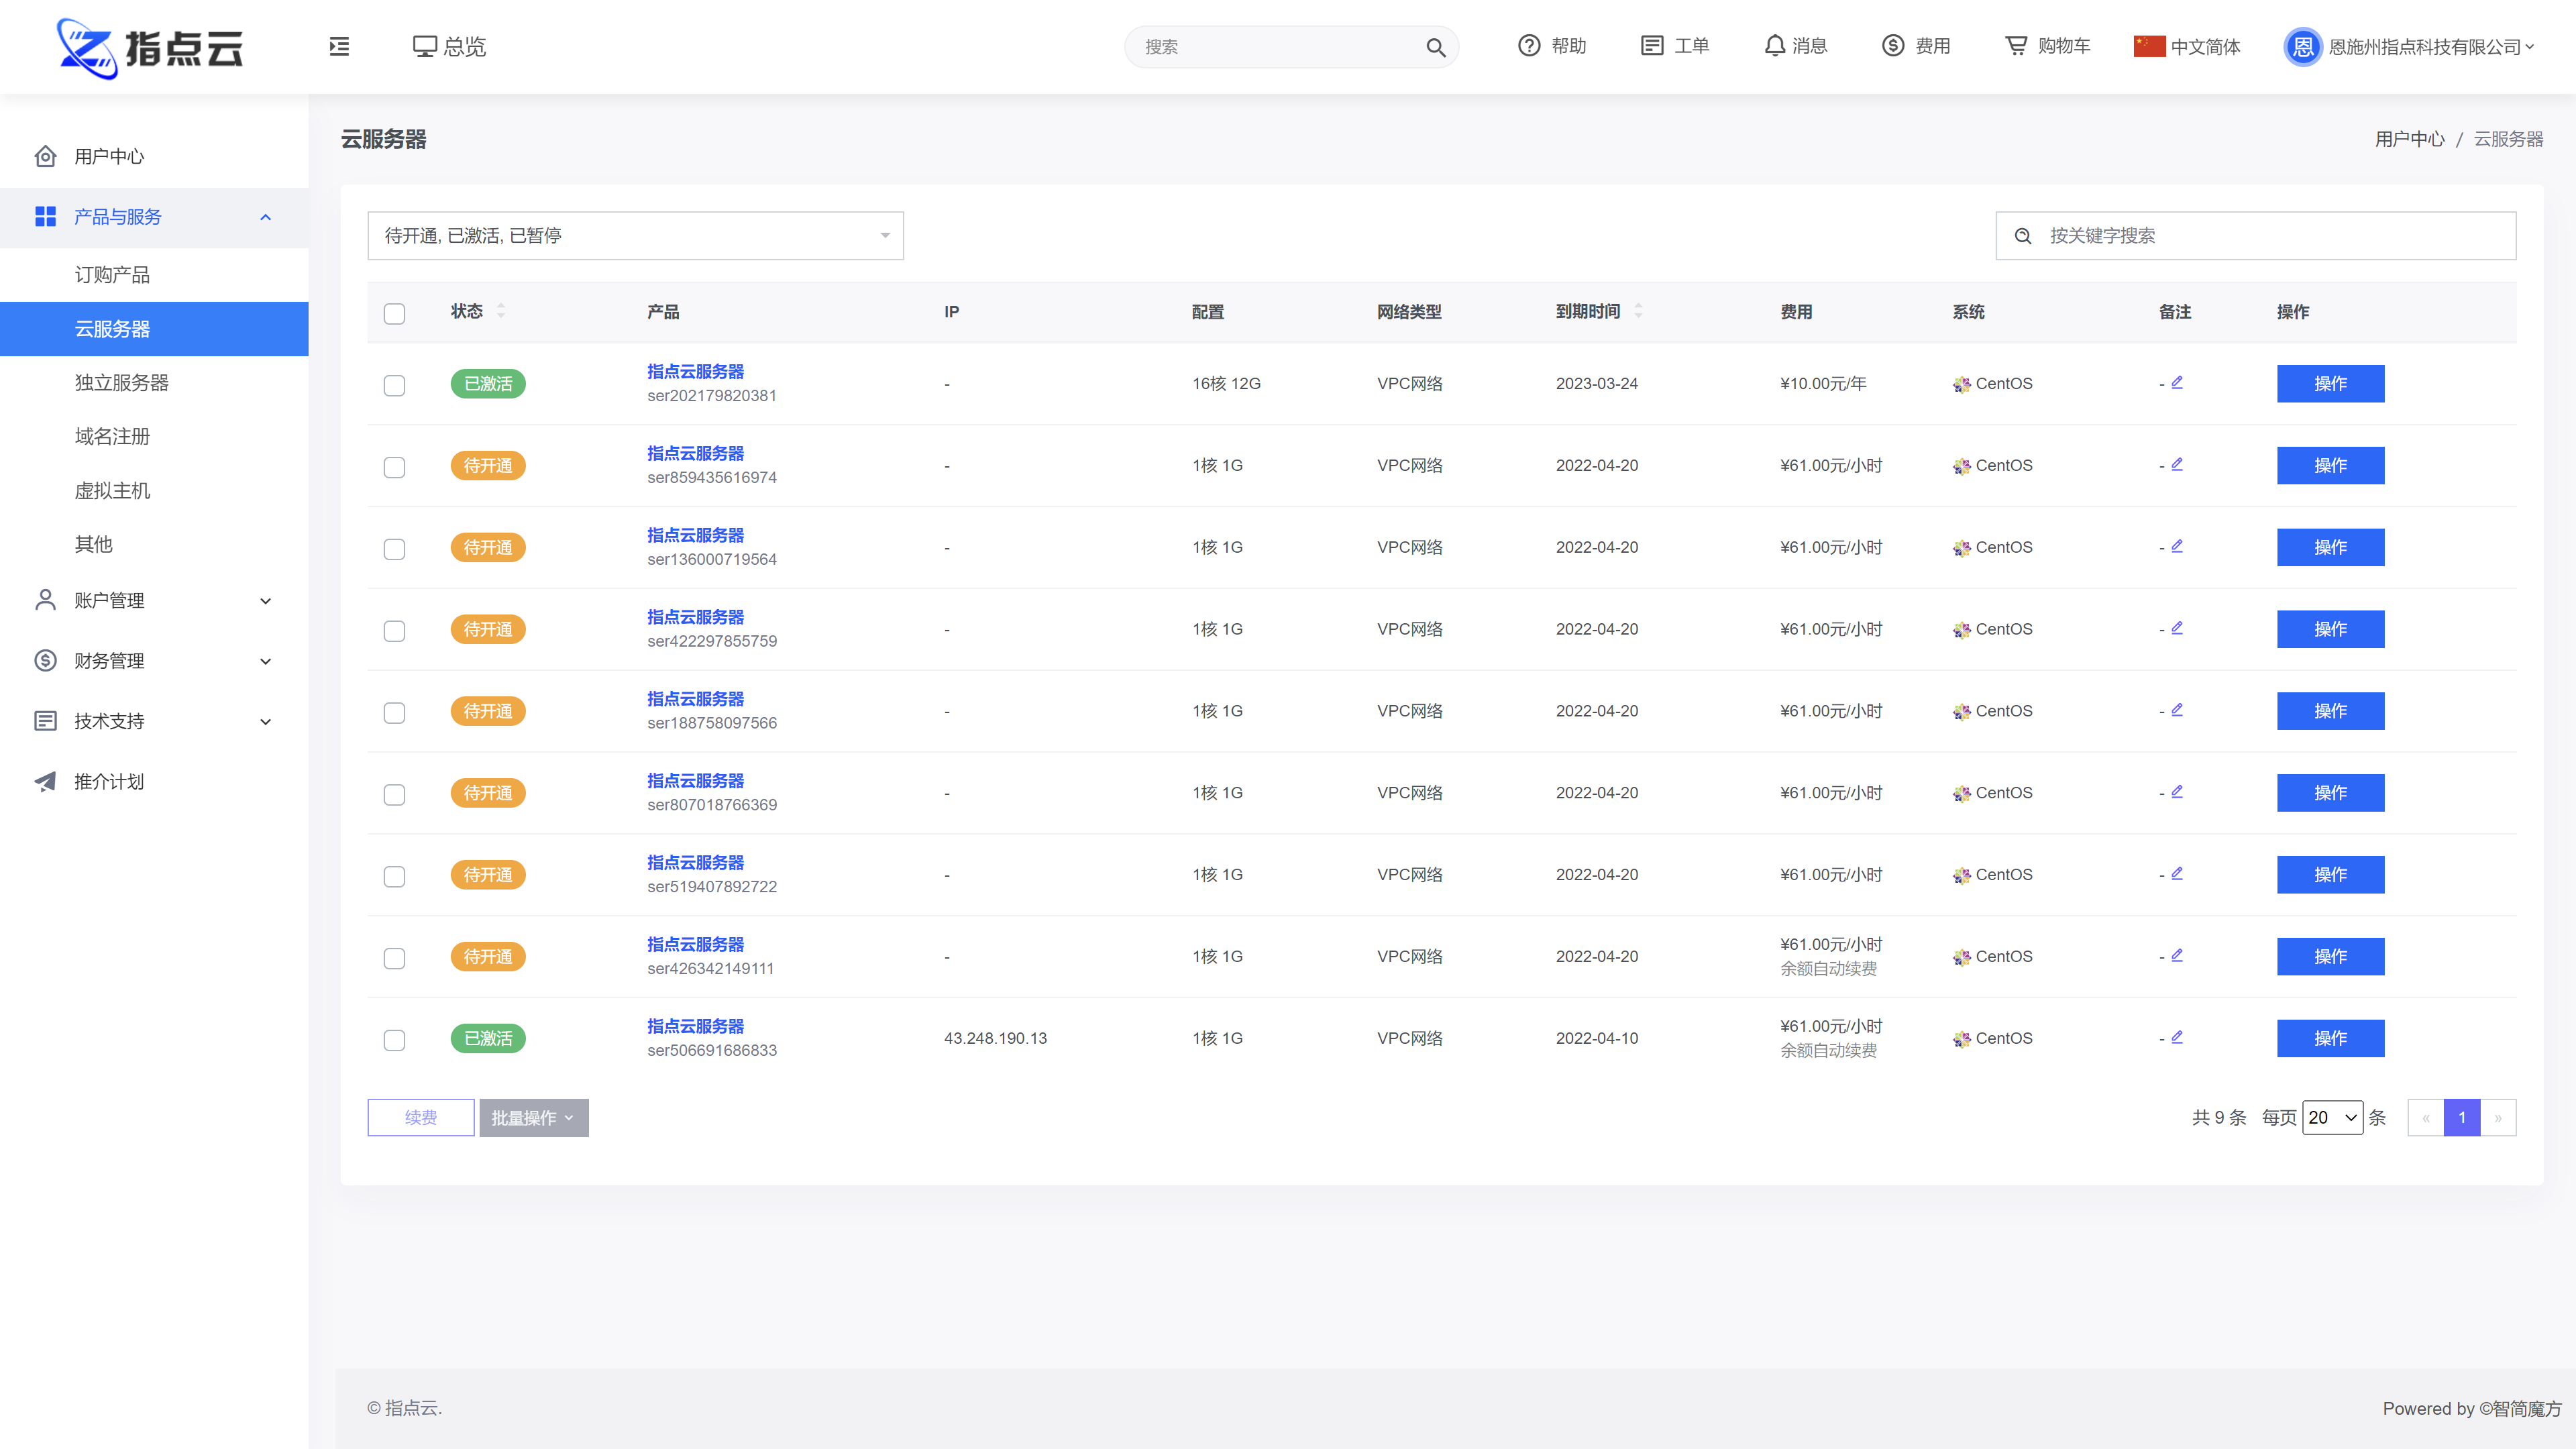This screenshot has height=1449, width=2576.
Task: Click 操作 button for ser202179820381
Action: tap(2330, 383)
